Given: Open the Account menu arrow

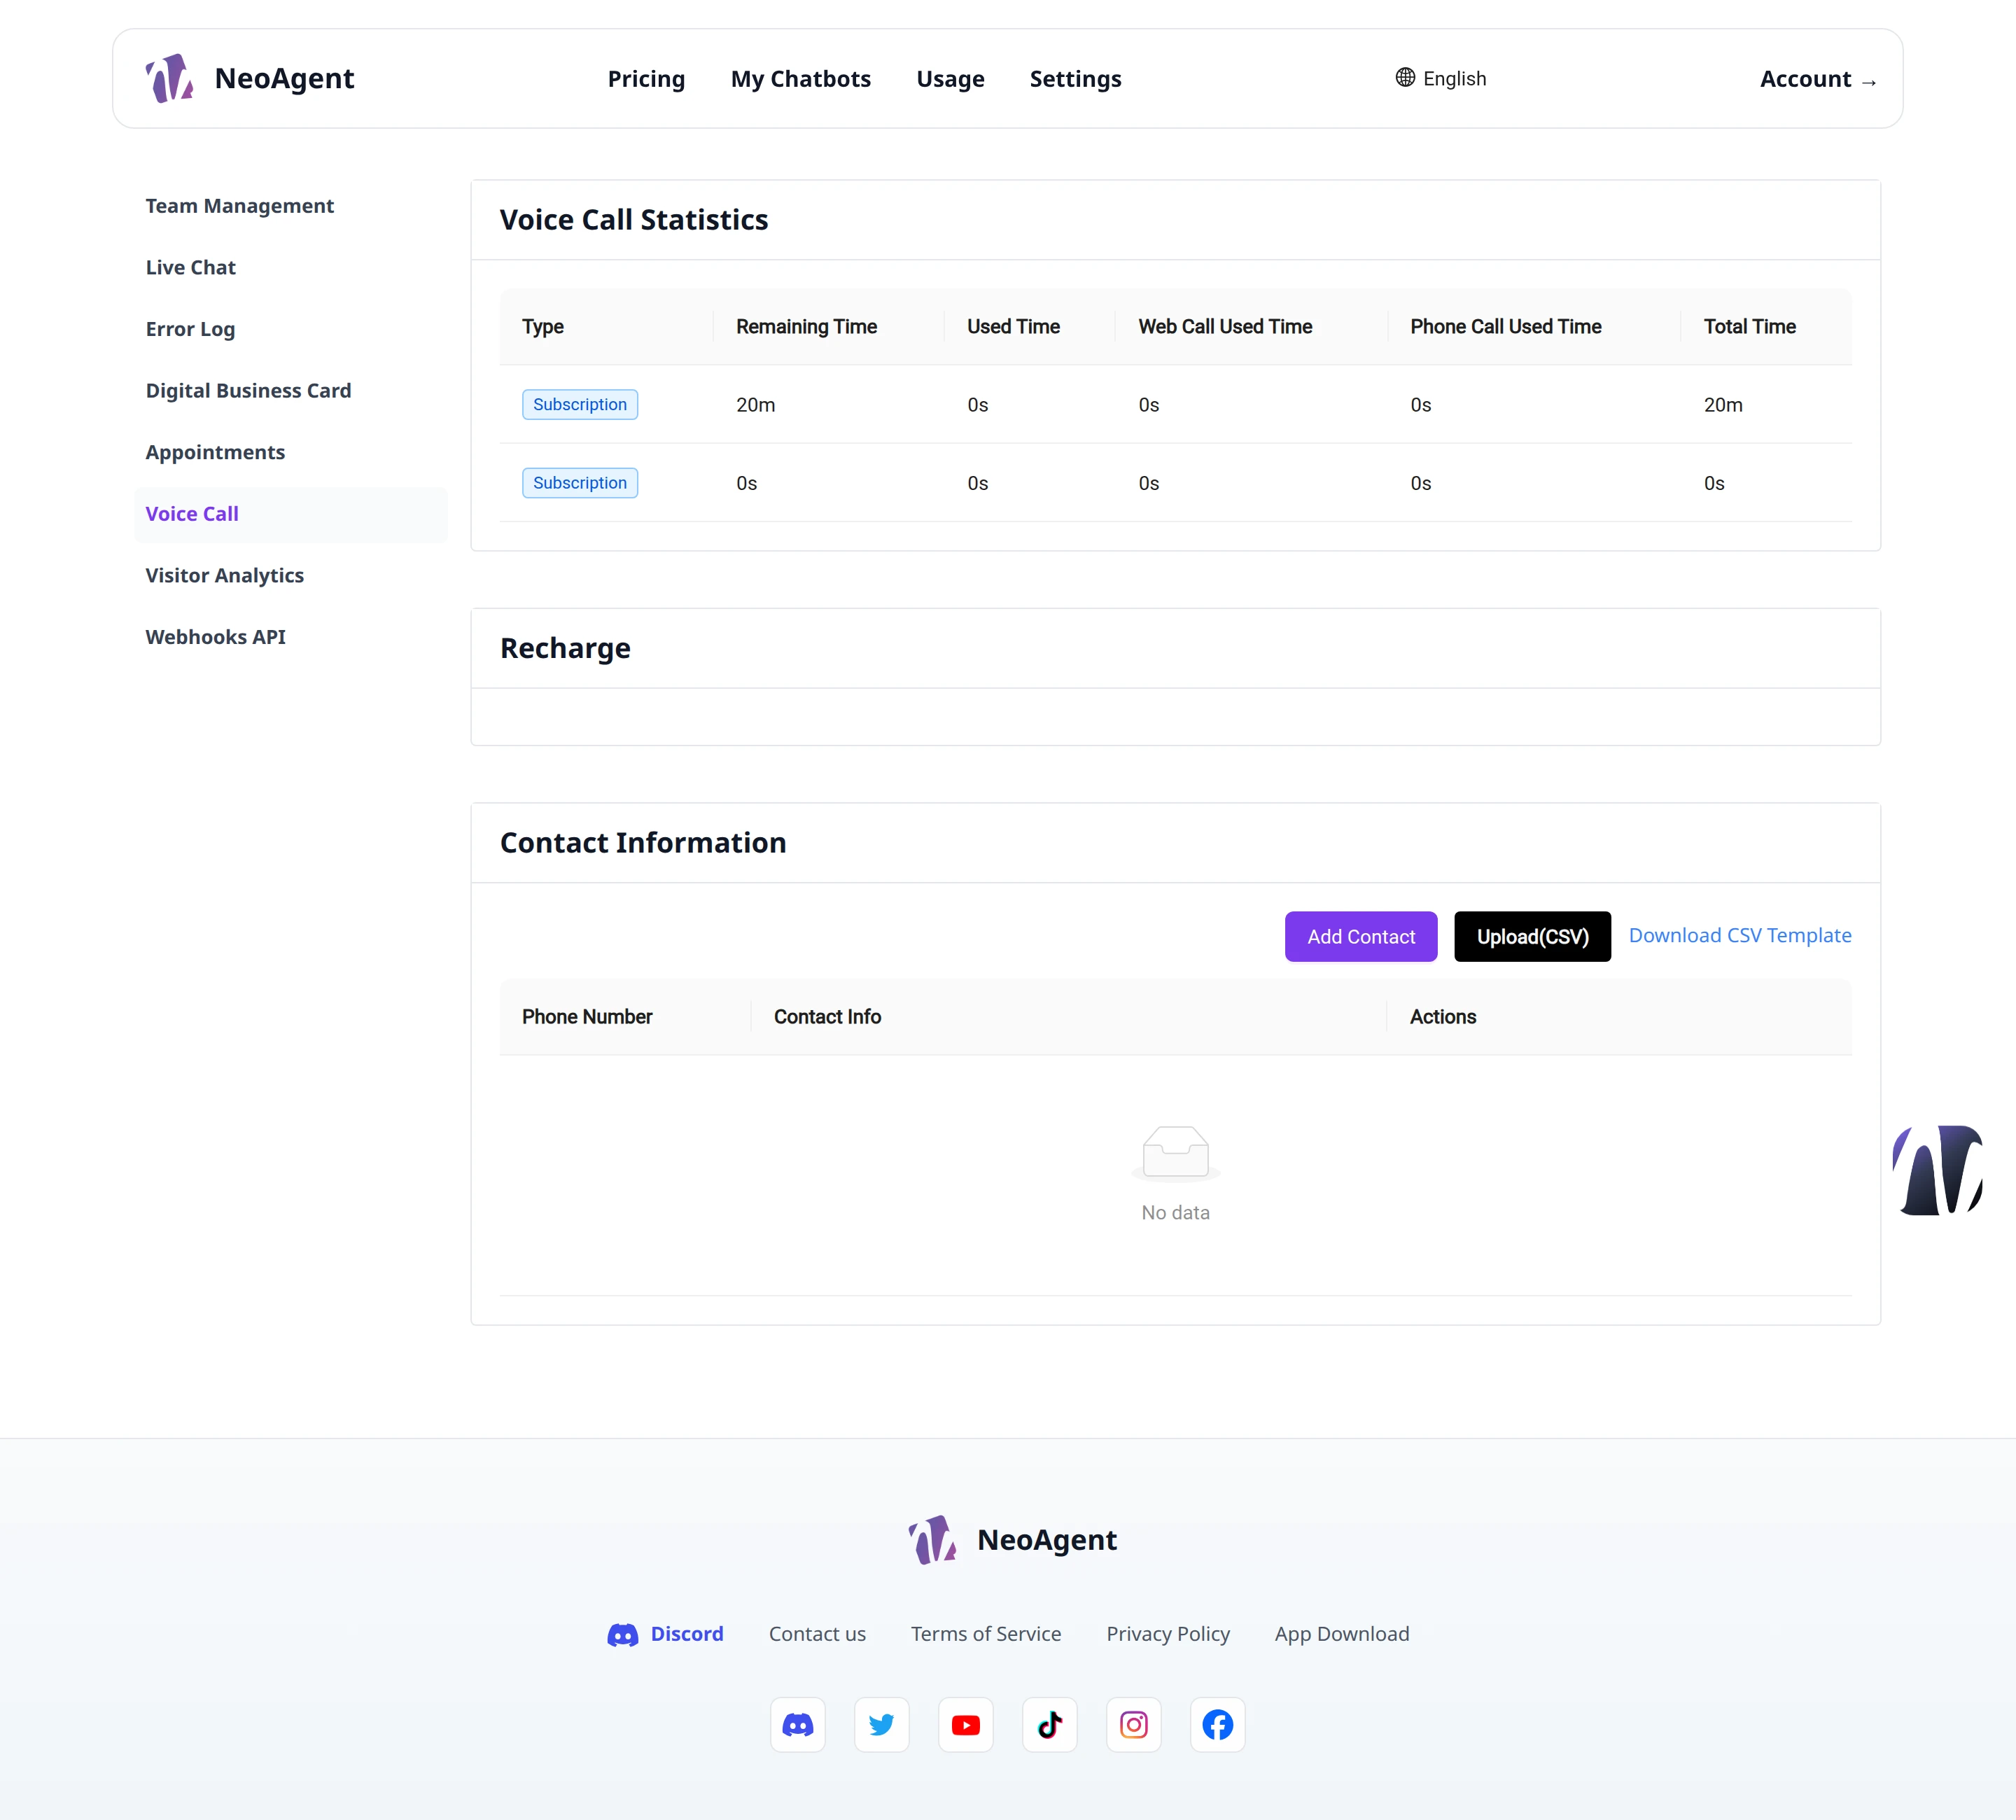Looking at the screenshot, I should (1868, 81).
